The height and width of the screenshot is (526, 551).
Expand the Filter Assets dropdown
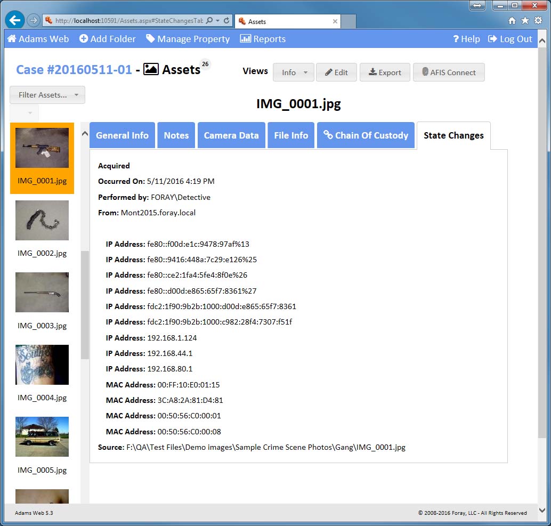click(x=47, y=95)
